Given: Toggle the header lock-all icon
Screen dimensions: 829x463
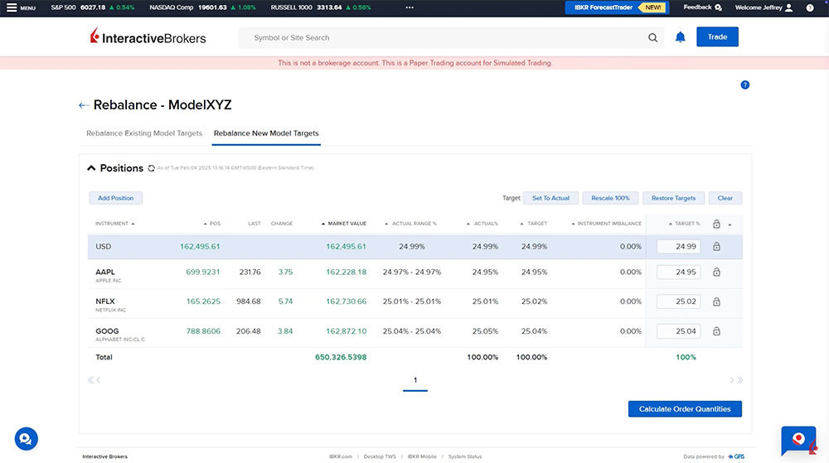Looking at the screenshot, I should tap(716, 224).
